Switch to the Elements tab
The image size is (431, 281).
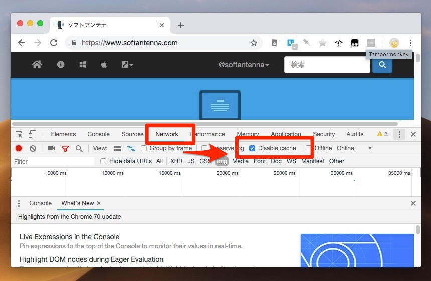click(x=63, y=134)
